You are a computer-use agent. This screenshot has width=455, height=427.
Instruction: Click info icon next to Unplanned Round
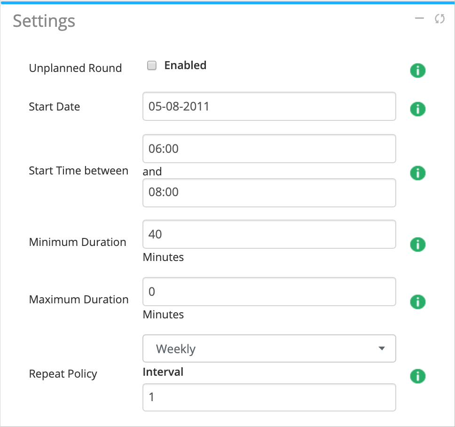(x=417, y=71)
